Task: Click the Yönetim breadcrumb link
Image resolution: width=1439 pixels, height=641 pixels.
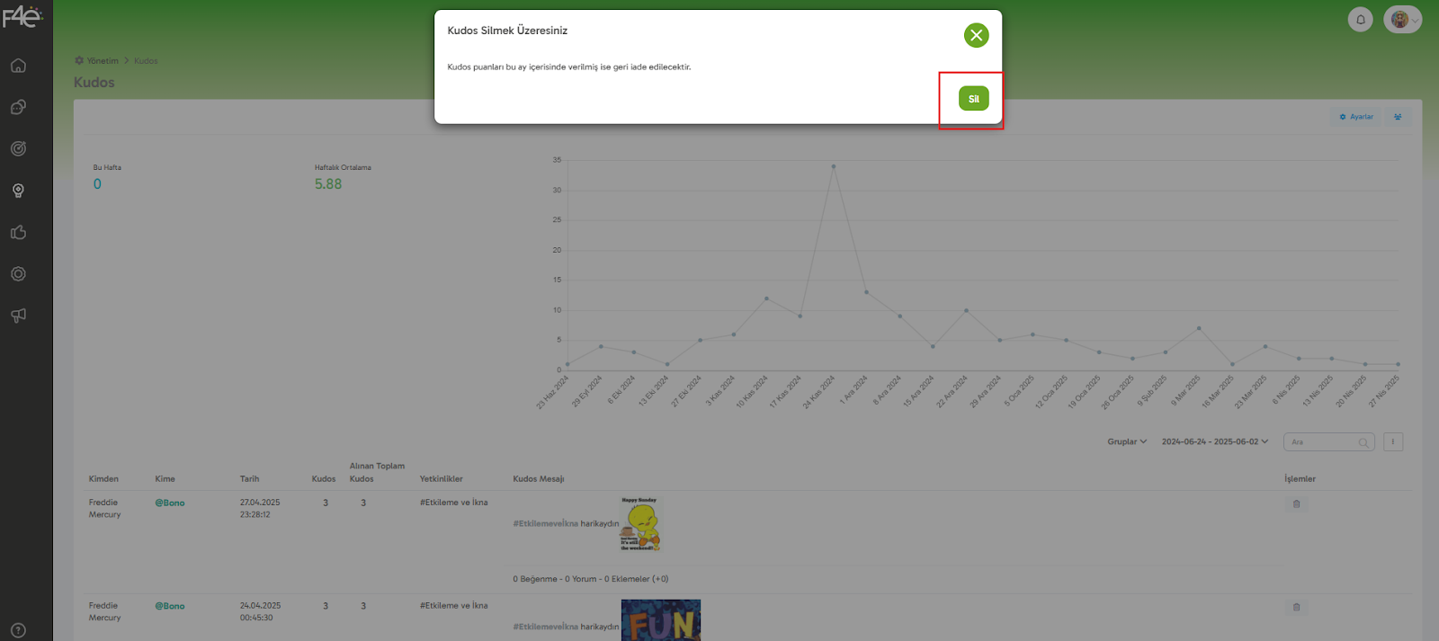Action: pos(102,61)
